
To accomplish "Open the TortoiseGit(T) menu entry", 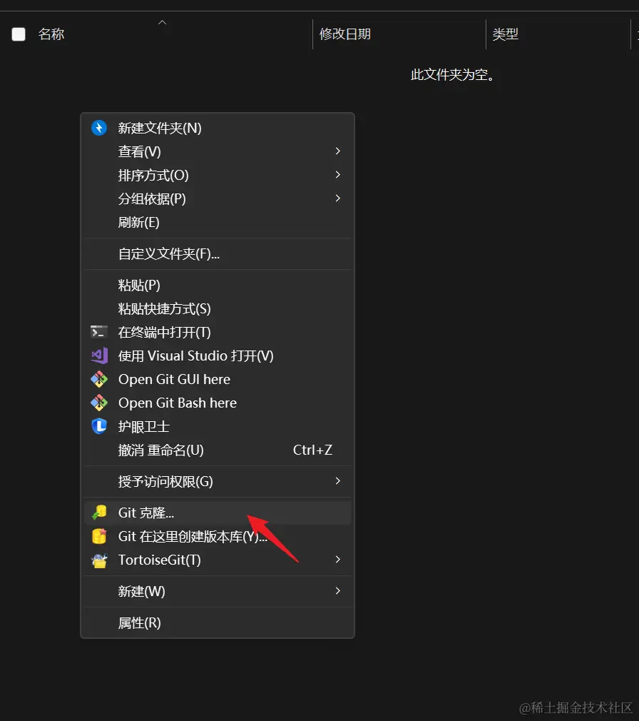I will point(218,560).
